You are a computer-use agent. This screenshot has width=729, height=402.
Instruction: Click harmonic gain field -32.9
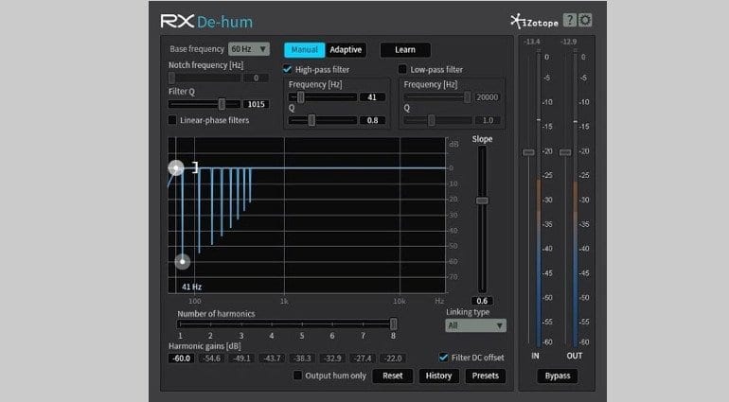click(332, 358)
